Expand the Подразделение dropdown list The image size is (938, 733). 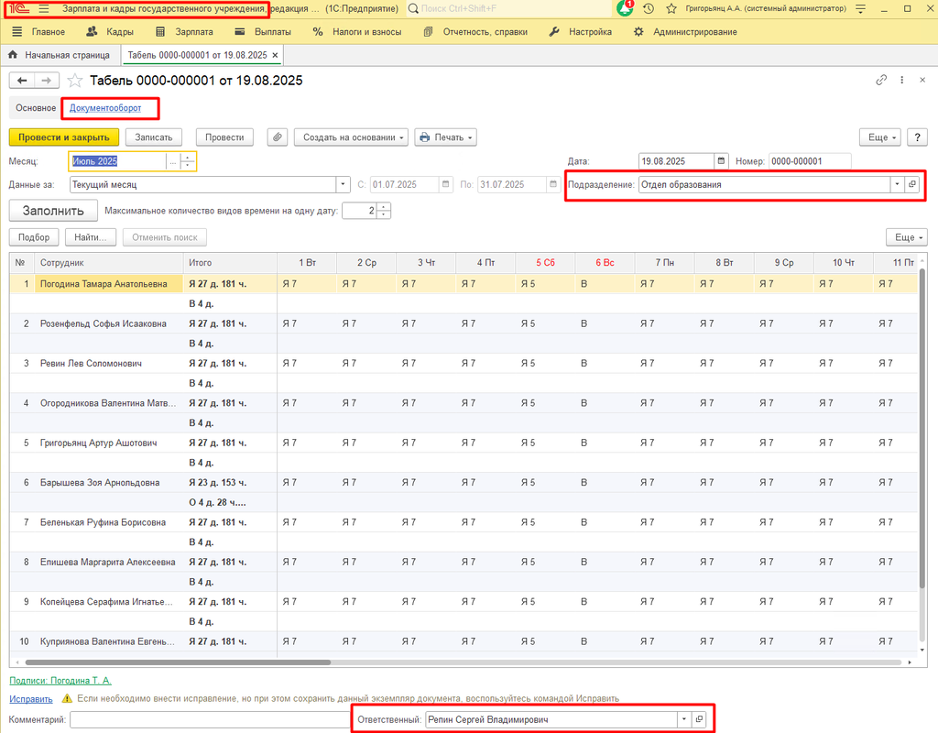pos(896,184)
